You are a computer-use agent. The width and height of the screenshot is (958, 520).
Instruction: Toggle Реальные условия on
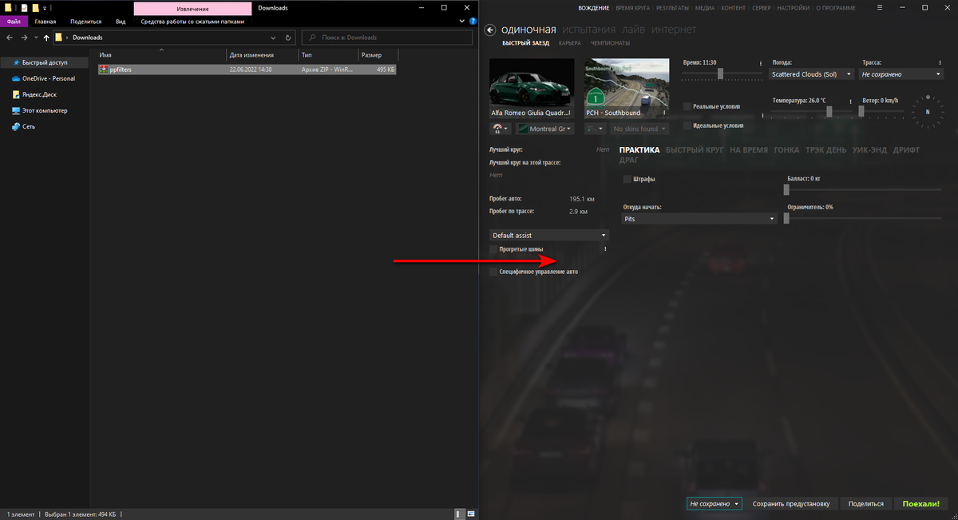[687, 105]
